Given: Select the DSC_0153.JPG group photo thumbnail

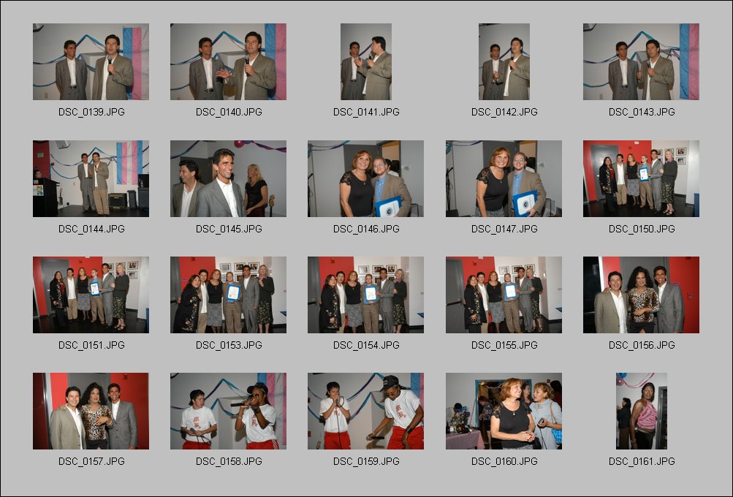Looking at the screenshot, I should (228, 295).
